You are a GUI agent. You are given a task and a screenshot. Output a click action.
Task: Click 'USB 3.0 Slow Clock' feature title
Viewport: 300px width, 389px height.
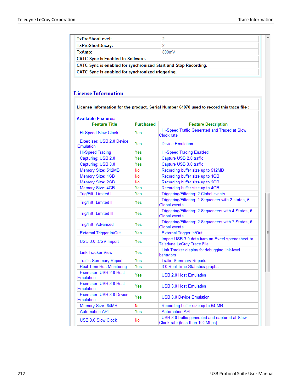pos(98,320)
